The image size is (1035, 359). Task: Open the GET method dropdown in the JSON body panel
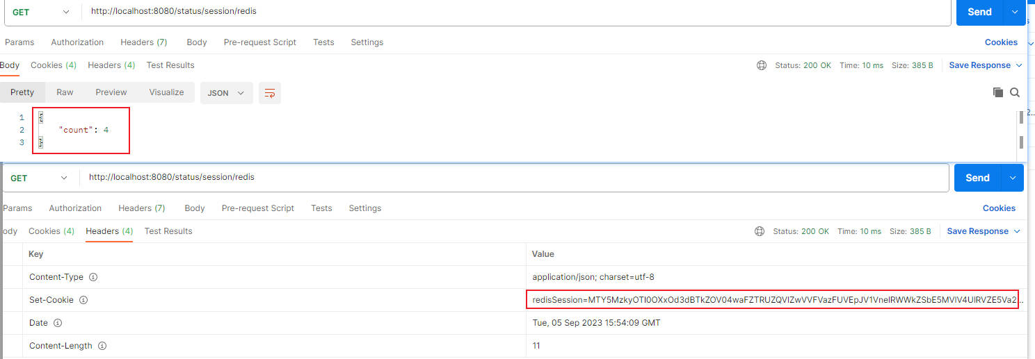pyautogui.click(x=42, y=12)
